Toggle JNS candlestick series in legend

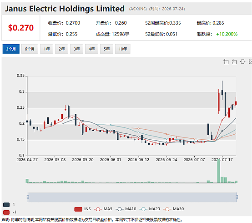point(82,209)
